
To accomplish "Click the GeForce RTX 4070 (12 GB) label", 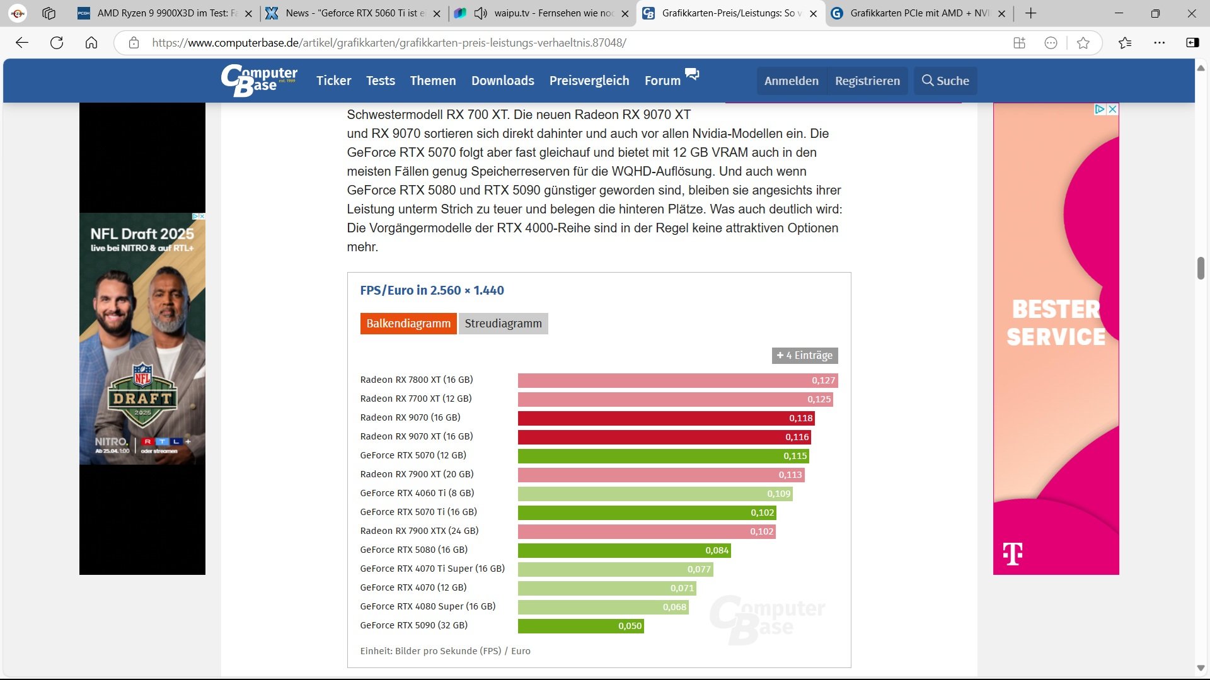I will (x=413, y=587).
